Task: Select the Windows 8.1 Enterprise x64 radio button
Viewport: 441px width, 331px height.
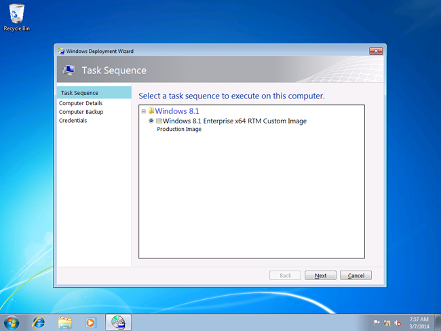Action: point(151,121)
